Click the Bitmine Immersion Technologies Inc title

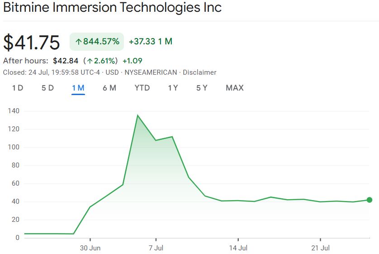(x=113, y=8)
